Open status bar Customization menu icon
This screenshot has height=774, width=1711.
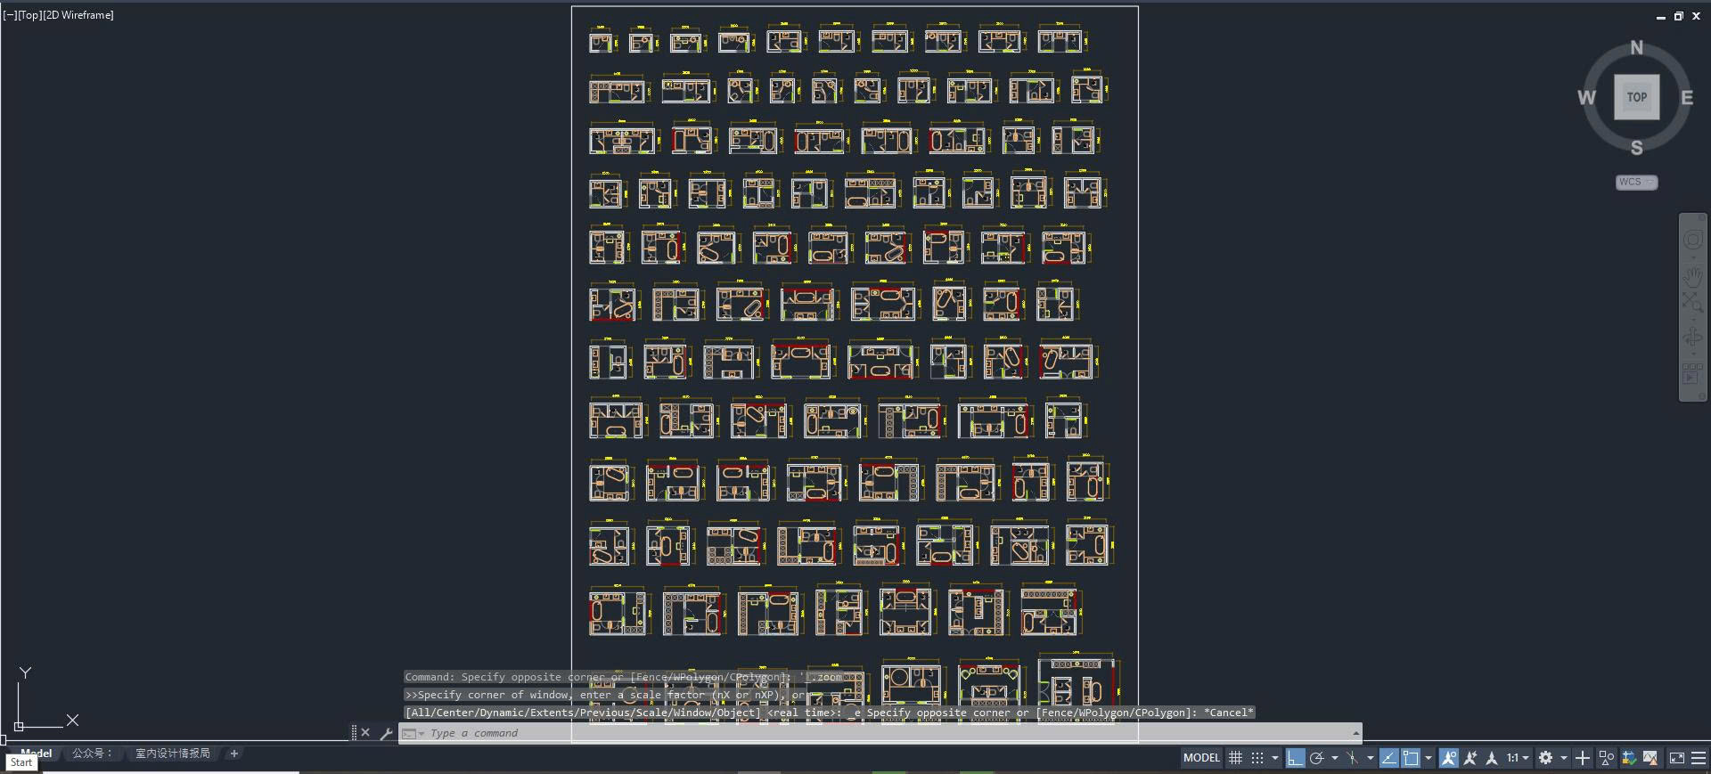(1699, 758)
